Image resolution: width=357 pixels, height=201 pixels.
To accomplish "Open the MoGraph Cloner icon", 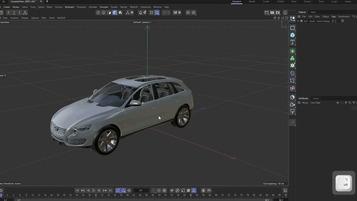I will click(292, 58).
